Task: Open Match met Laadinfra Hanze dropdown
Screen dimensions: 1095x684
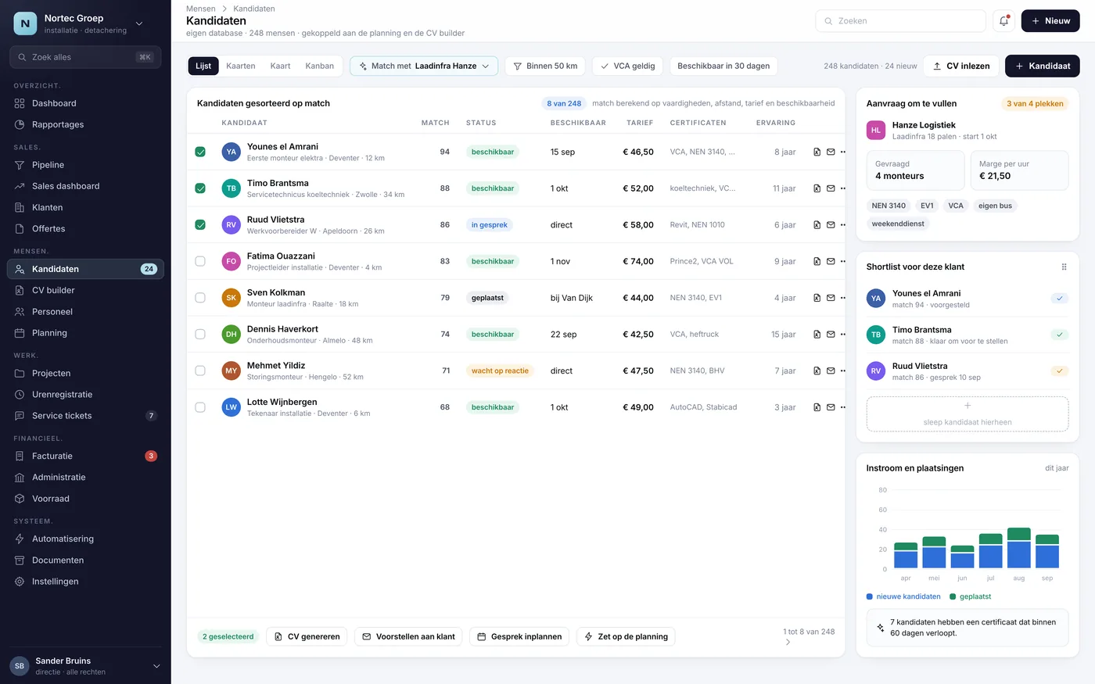Action: (424, 66)
